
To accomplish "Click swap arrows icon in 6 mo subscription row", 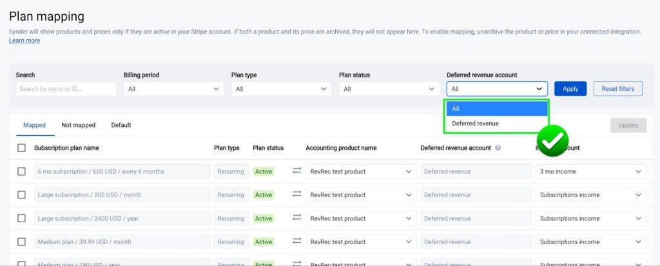I will [x=296, y=171].
